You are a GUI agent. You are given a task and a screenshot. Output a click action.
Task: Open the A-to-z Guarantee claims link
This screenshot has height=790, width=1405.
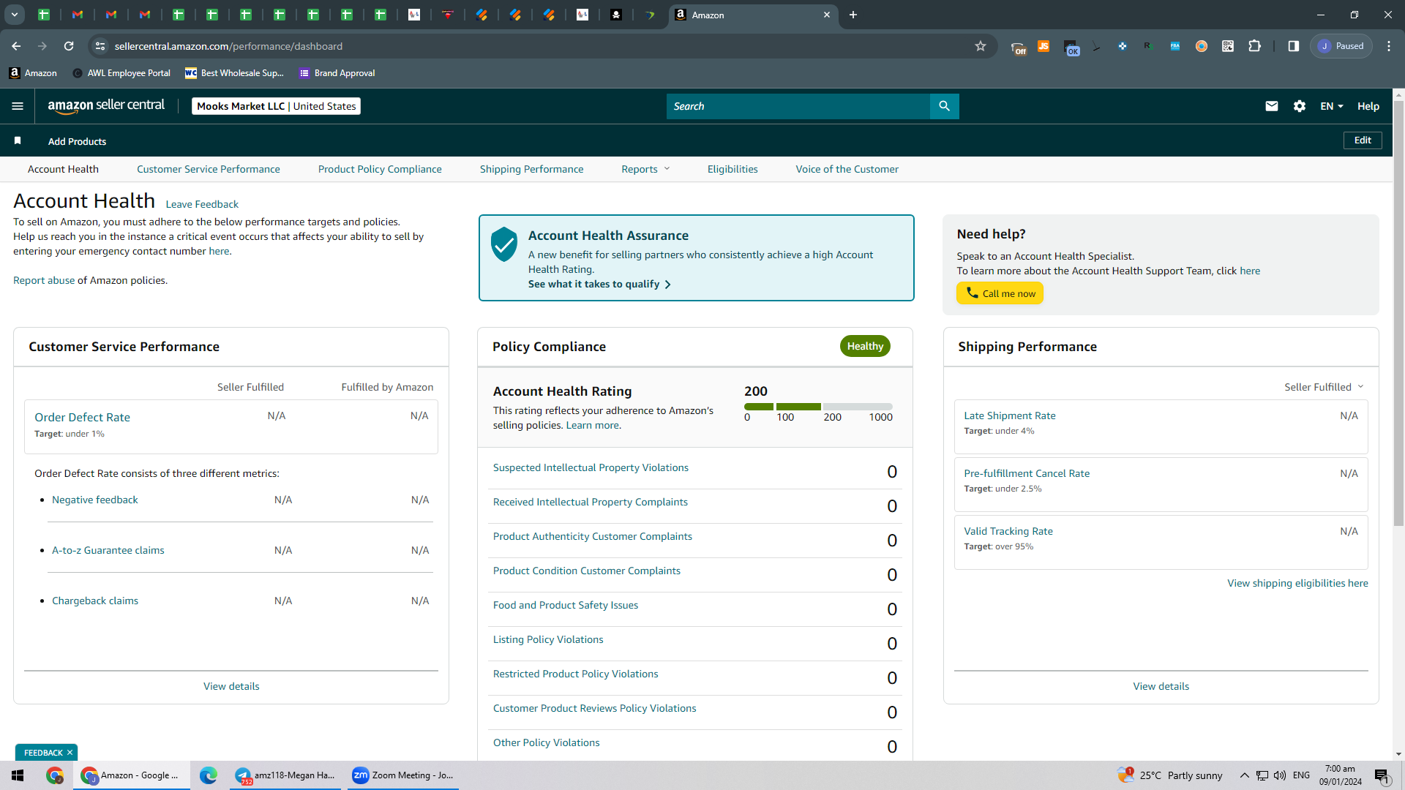click(x=108, y=550)
